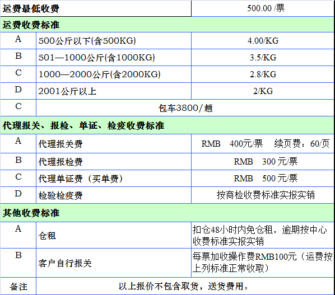Select letter 'D' beside 检验检疫费
The width and height of the screenshot is (335, 295).
[18, 194]
